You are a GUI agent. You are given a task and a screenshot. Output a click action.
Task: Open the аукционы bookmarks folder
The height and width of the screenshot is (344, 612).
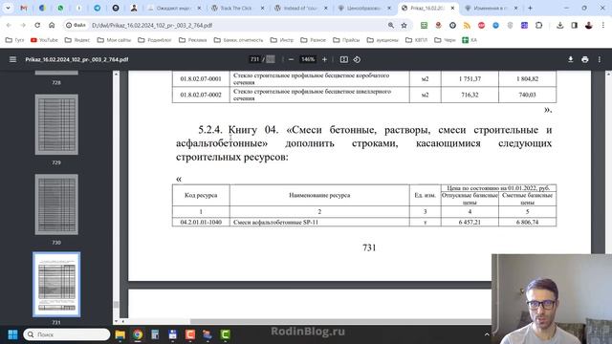(382, 40)
